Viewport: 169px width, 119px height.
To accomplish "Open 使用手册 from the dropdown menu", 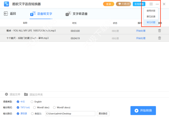I will point(151,11).
